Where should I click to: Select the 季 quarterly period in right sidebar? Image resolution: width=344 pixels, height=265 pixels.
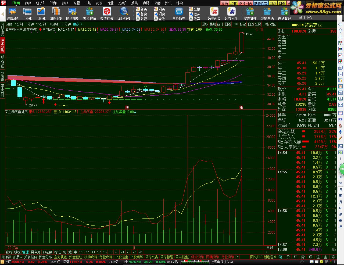pyautogui.click(x=341, y=221)
